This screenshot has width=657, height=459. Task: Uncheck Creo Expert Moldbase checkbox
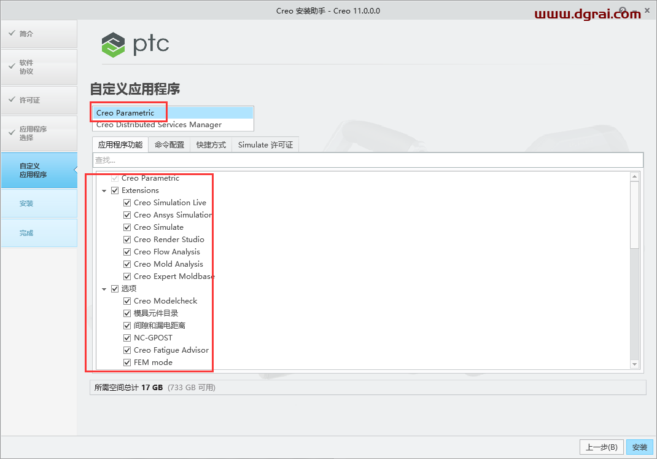(127, 277)
